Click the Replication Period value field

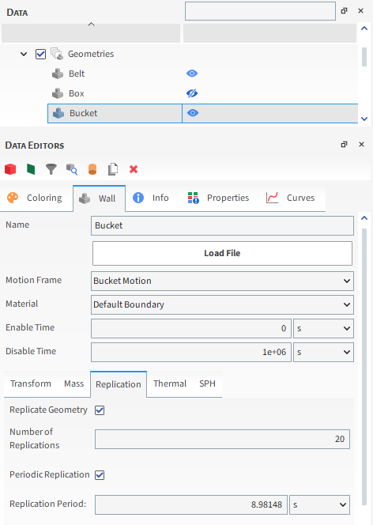tap(191, 504)
